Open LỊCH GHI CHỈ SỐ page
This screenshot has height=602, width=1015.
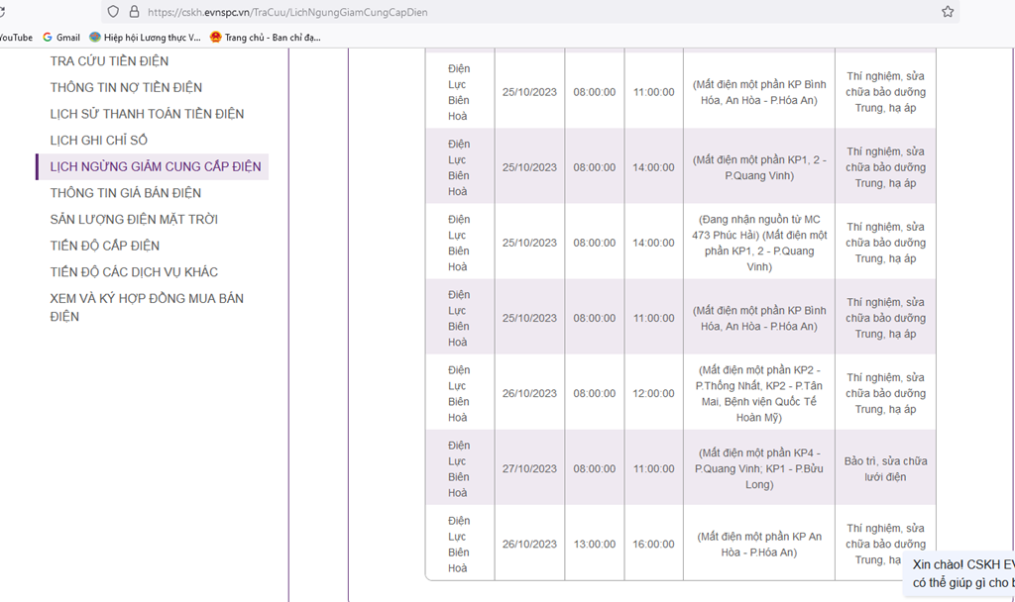click(x=98, y=141)
